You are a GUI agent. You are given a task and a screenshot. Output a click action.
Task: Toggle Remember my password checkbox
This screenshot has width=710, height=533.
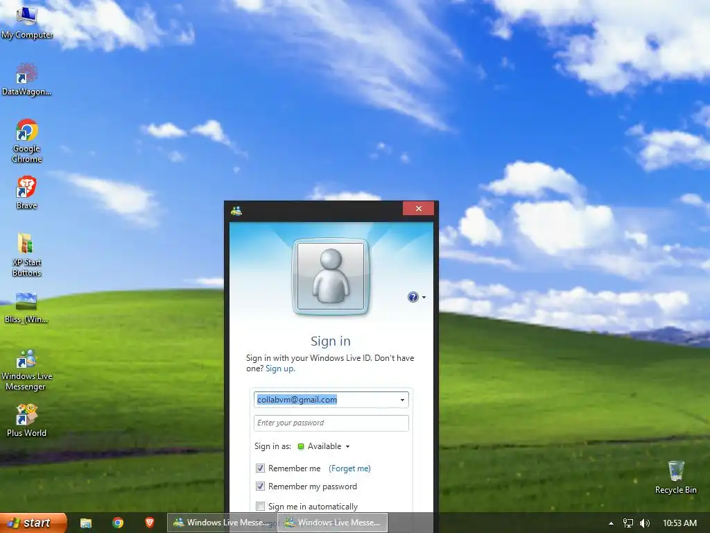click(261, 487)
